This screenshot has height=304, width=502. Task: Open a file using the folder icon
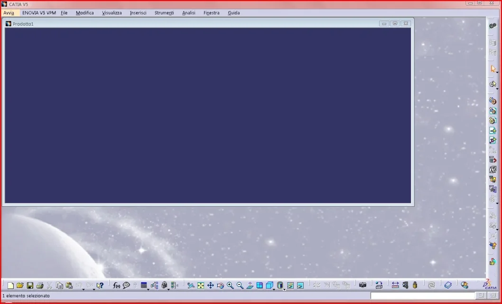pos(20,285)
